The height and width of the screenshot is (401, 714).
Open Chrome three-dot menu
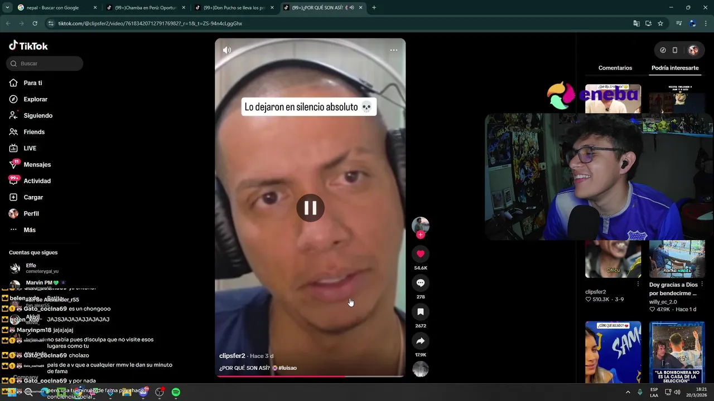(706, 23)
